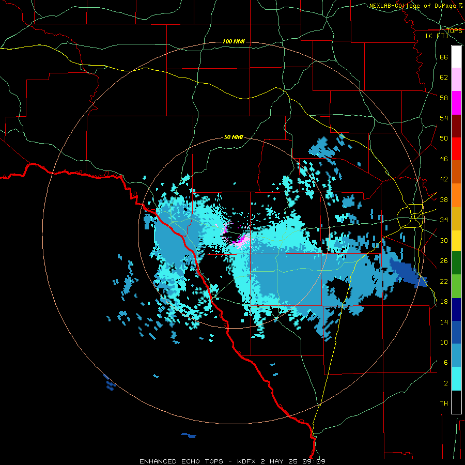The width and height of the screenshot is (465, 465).
Task: Click the '26' scale value
Action: [444, 261]
